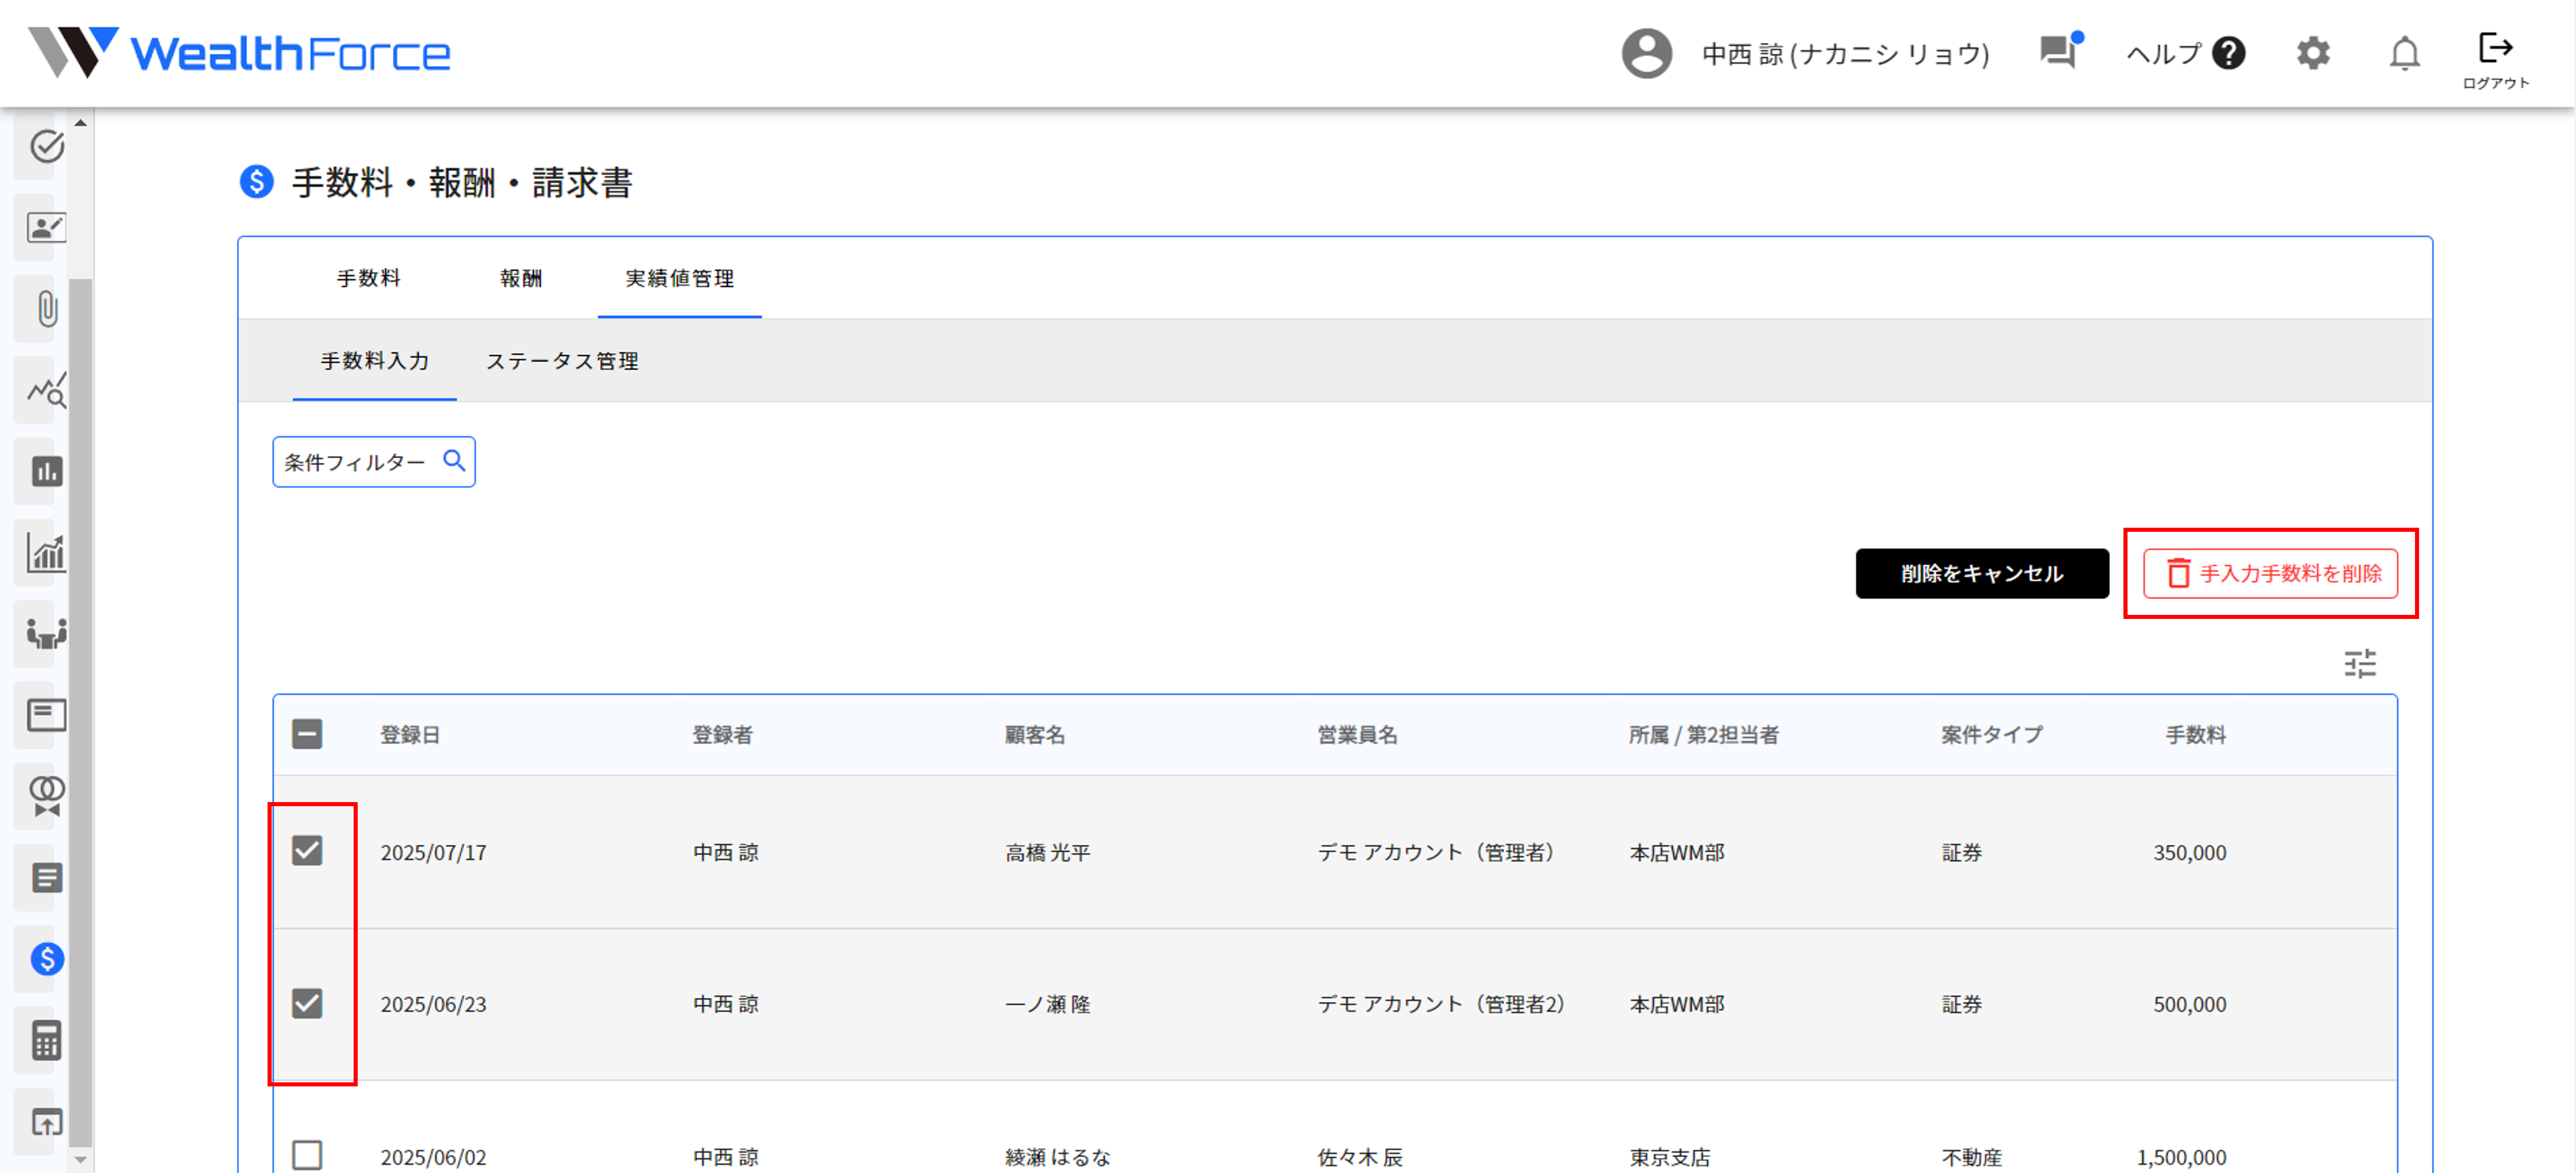Open the award ribbon sidebar icon

[x=46, y=795]
